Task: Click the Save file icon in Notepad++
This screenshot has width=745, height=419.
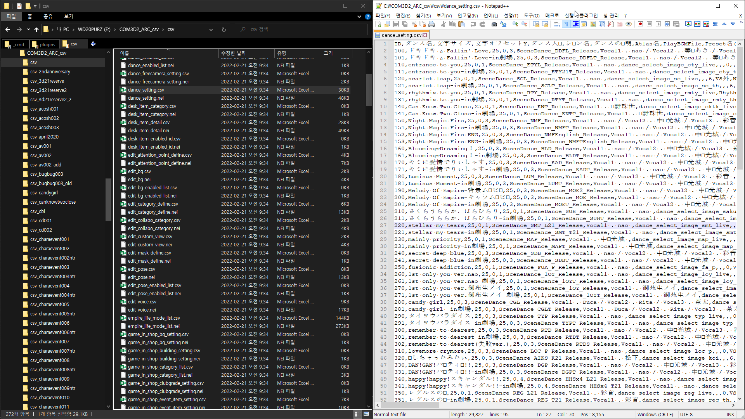Action: (396, 24)
